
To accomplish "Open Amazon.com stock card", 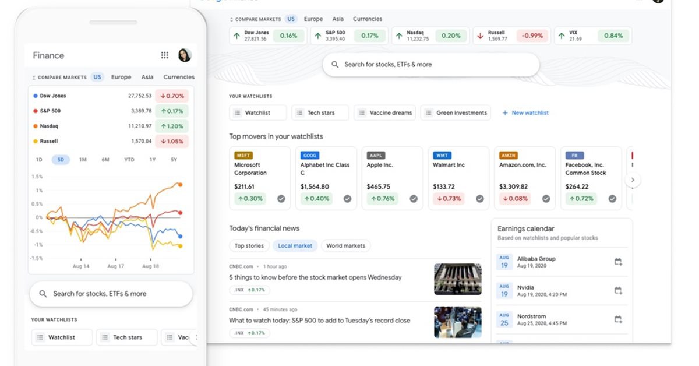I will (x=525, y=178).
